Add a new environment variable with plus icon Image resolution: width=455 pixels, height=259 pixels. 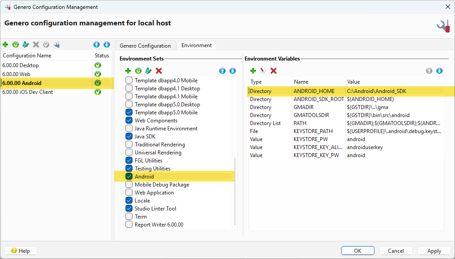pyautogui.click(x=253, y=71)
